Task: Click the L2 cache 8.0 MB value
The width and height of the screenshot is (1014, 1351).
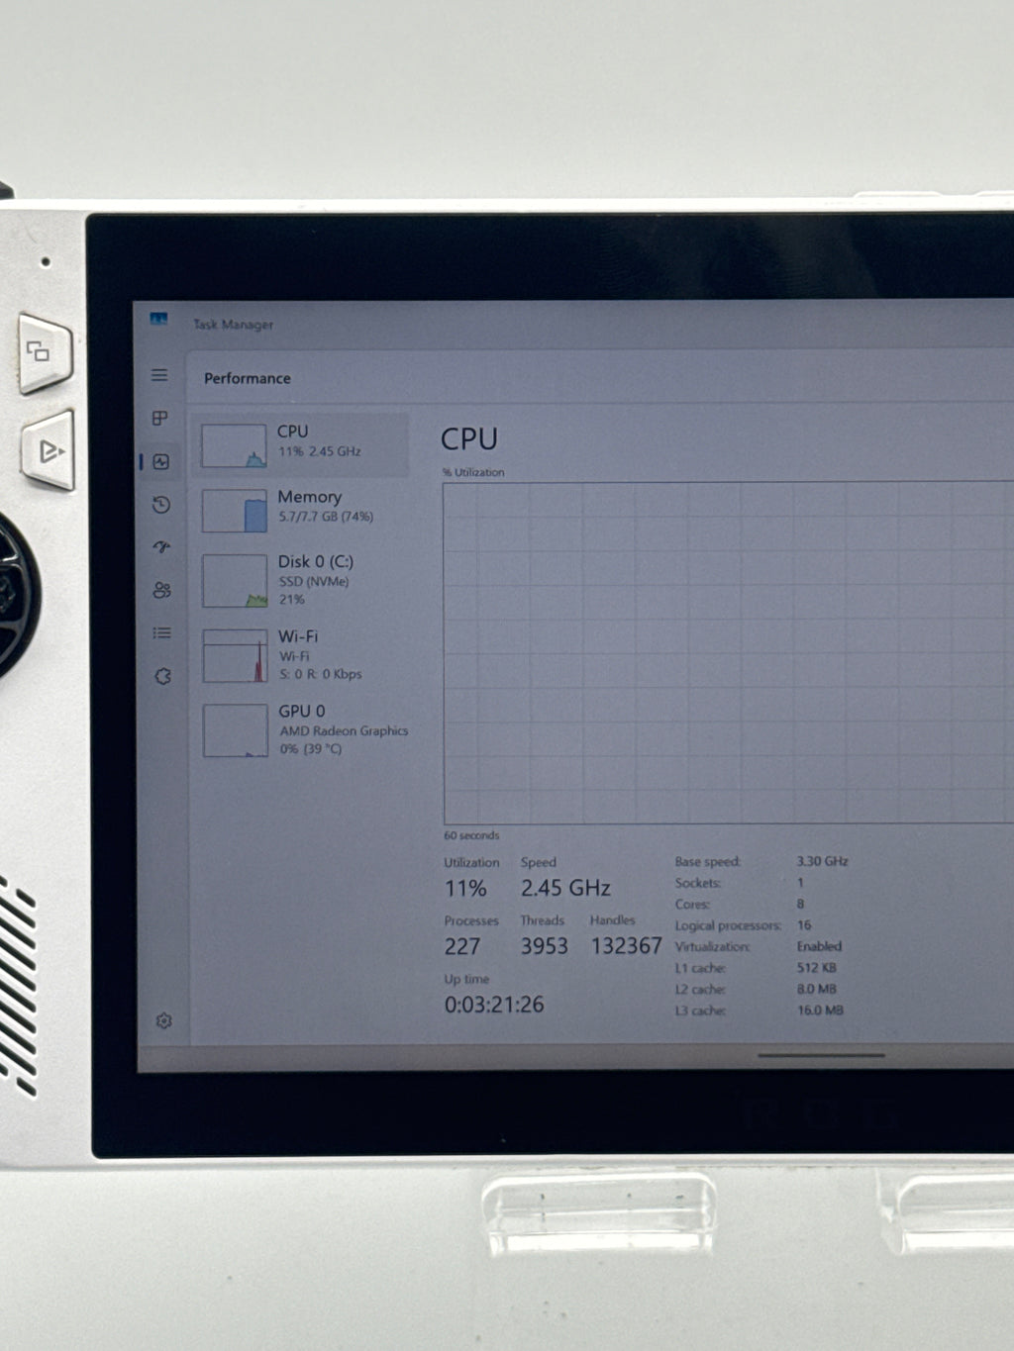Action: coord(817,989)
